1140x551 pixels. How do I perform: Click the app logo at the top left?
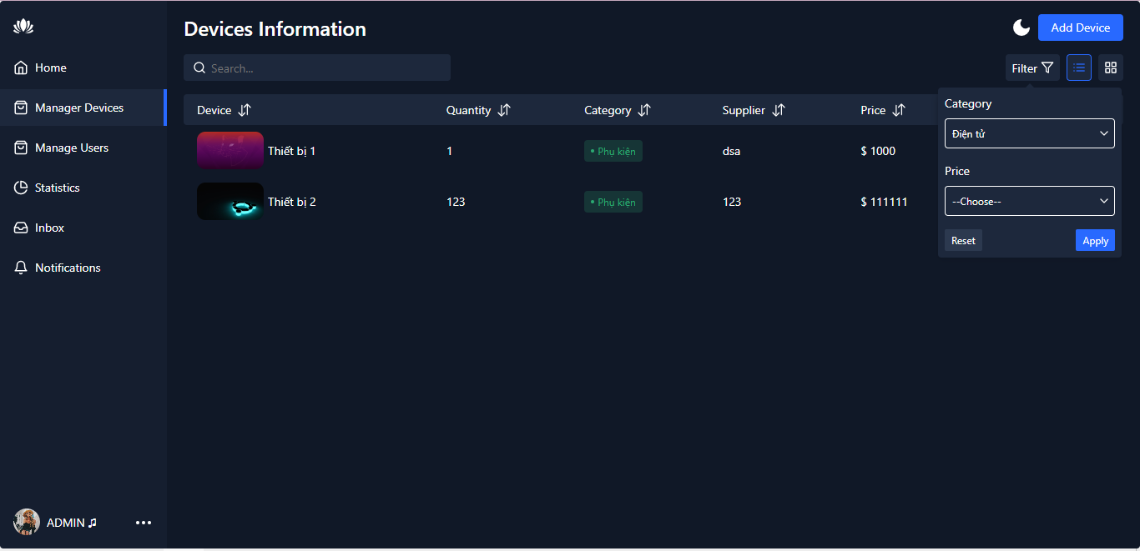23,26
